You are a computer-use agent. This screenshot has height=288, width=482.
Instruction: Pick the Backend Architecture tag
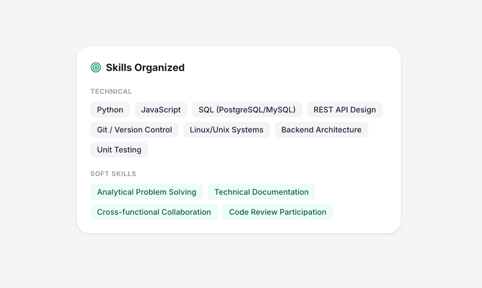[x=321, y=130]
